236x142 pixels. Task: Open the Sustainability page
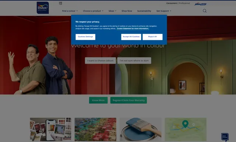(x=144, y=11)
